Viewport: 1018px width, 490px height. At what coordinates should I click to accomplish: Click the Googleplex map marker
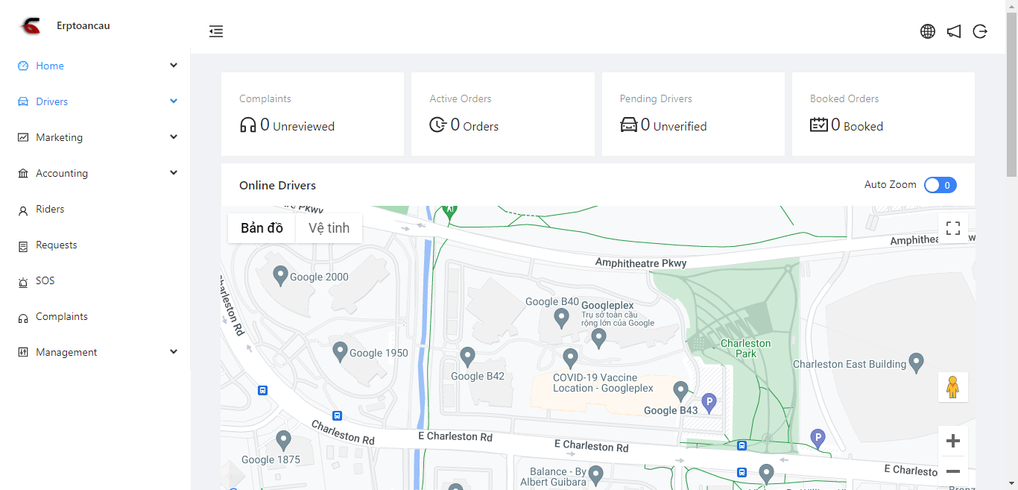tap(598, 338)
